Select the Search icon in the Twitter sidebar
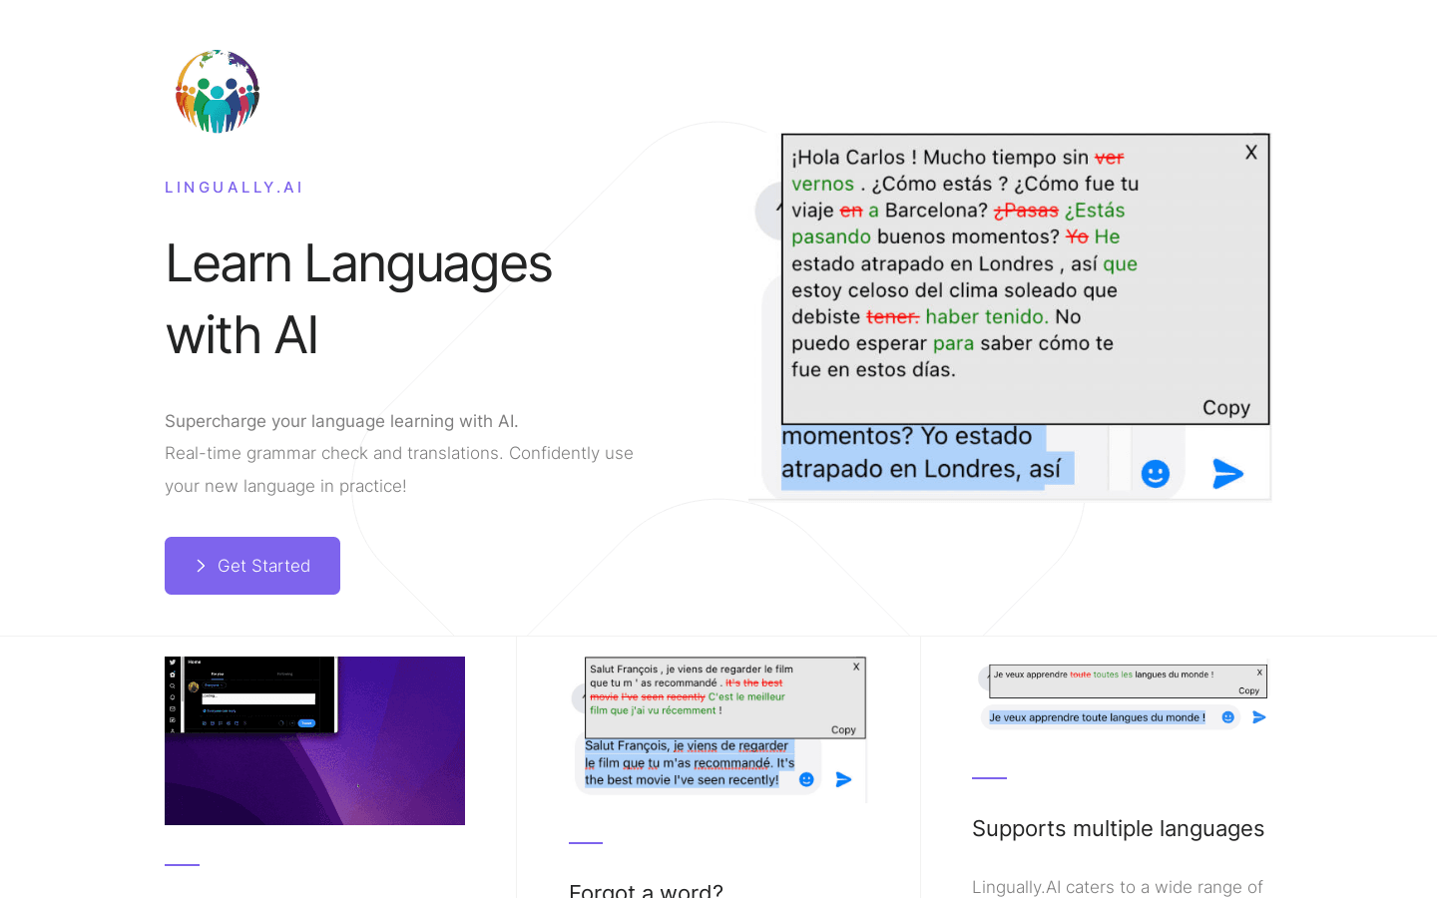Screen dimensions: 1437x898 173,685
